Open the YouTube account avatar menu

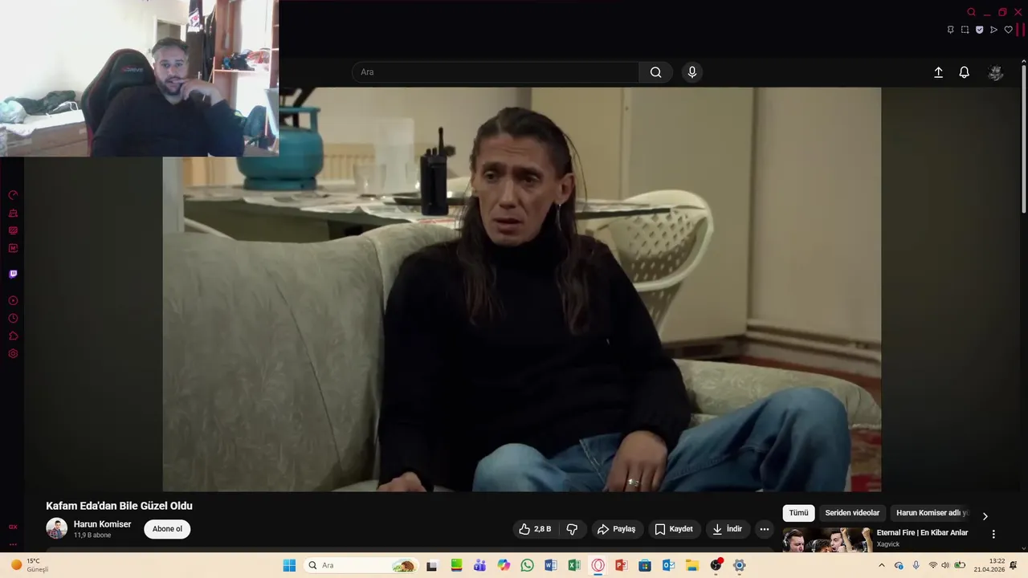click(996, 72)
